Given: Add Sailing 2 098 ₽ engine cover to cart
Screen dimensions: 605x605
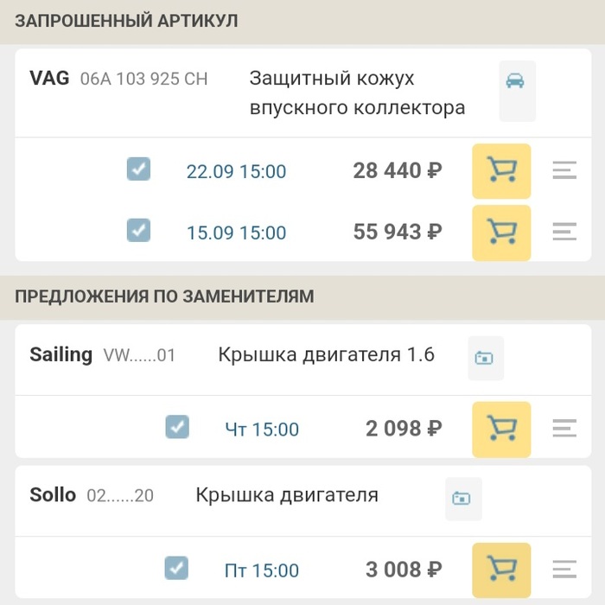Looking at the screenshot, I should pyautogui.click(x=501, y=429).
